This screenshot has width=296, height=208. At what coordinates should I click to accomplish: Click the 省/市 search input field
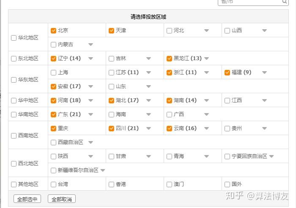[250, 2]
